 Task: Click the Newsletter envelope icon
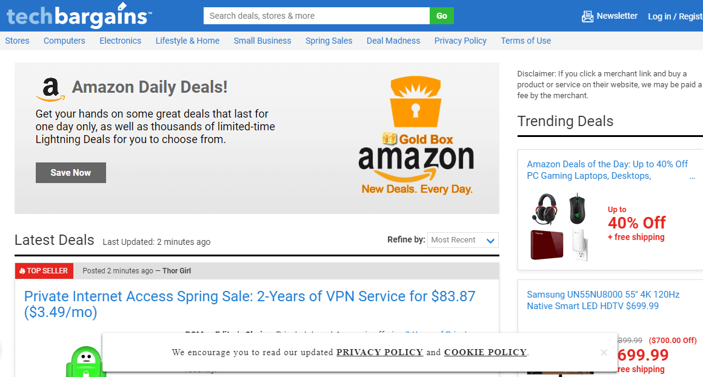click(x=587, y=16)
